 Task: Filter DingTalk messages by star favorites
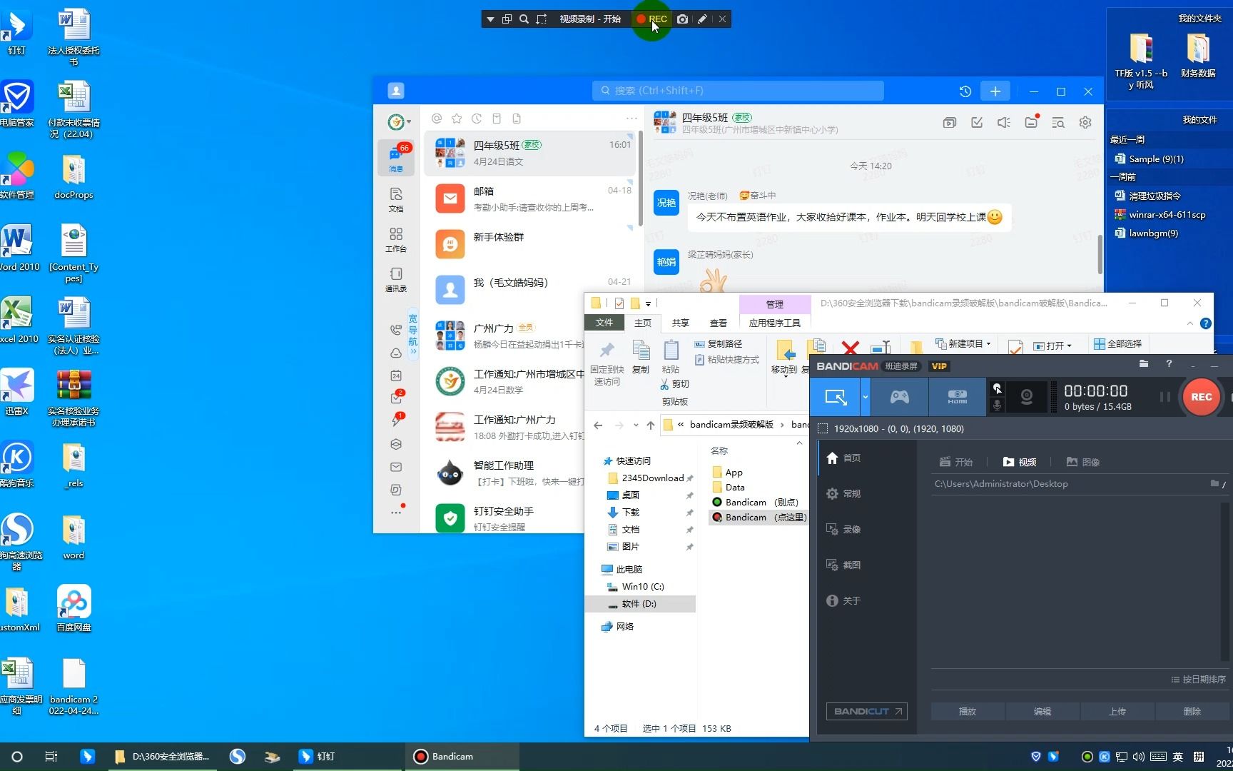pos(457,119)
